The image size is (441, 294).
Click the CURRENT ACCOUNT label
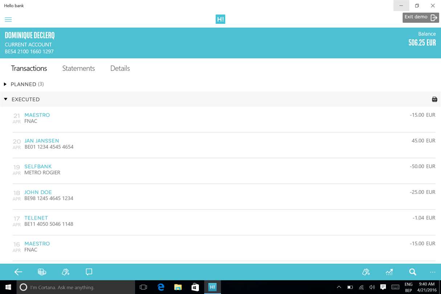coord(28,45)
